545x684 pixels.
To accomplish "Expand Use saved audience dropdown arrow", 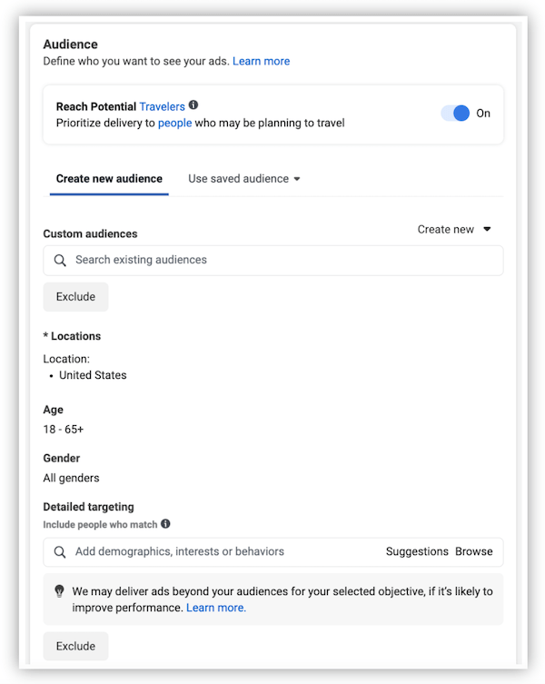I will [x=297, y=179].
